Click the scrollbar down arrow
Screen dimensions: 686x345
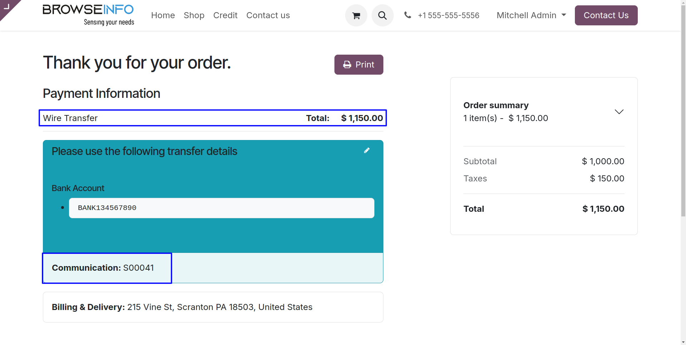(683, 342)
